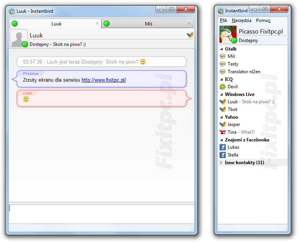This screenshot has height=242, width=298.
Task: Click the MSN butterfly icon beside Luuk contact
Action: pyautogui.click(x=222, y=102)
